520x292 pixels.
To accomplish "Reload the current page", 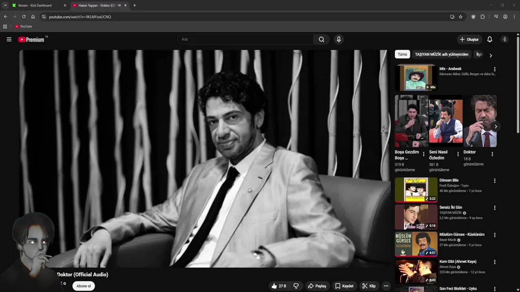I will pos(24,17).
